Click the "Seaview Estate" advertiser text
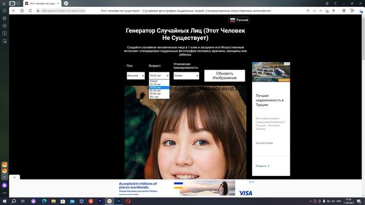This screenshot has width=365, height=205. (x=264, y=143)
